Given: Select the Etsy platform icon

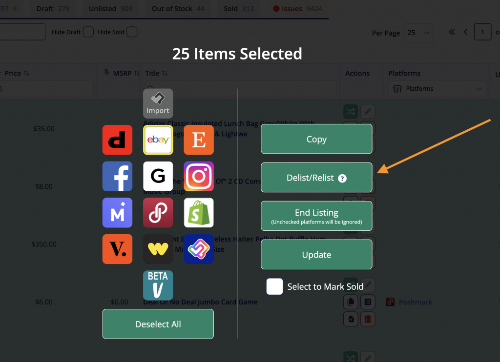Looking at the screenshot, I should [199, 140].
